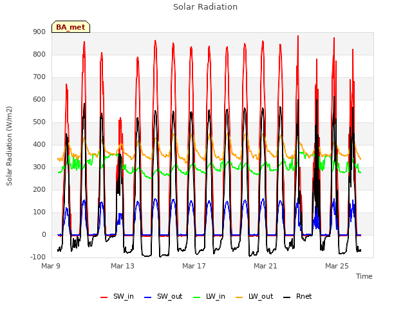Toggle the SW_out legend entry
The width and height of the screenshot is (412, 309).
pyautogui.click(x=163, y=296)
